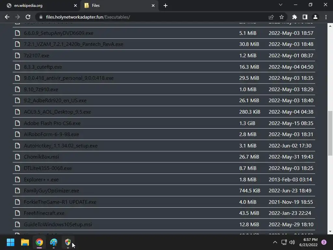Open 7.2.1_VZAM_7.2.1_2420b_Pantech_RevA.exe link
This screenshot has height=250, width=333.
click(73, 44)
